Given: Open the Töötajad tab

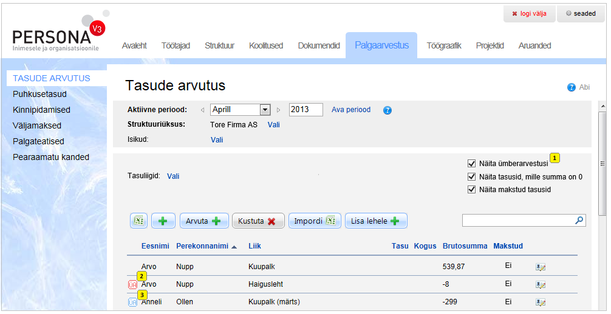Looking at the screenshot, I should [x=176, y=45].
